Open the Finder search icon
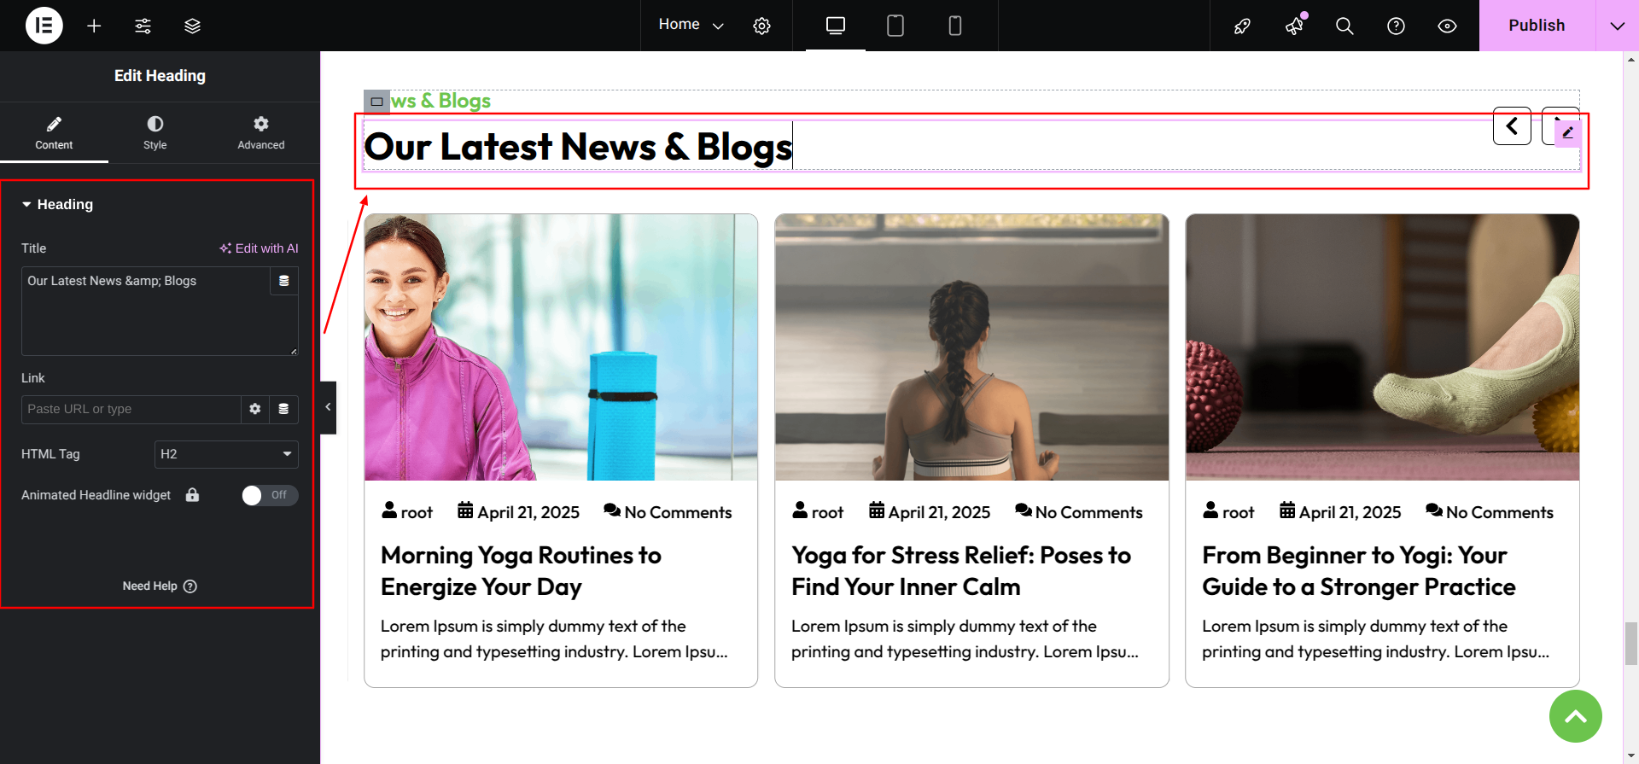The width and height of the screenshot is (1639, 764). 1344,26
